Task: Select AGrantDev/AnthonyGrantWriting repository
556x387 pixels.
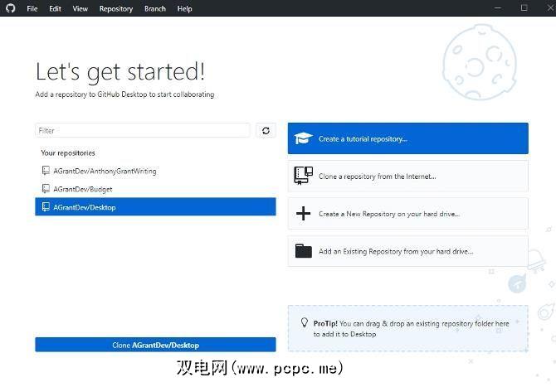Action: (155, 171)
